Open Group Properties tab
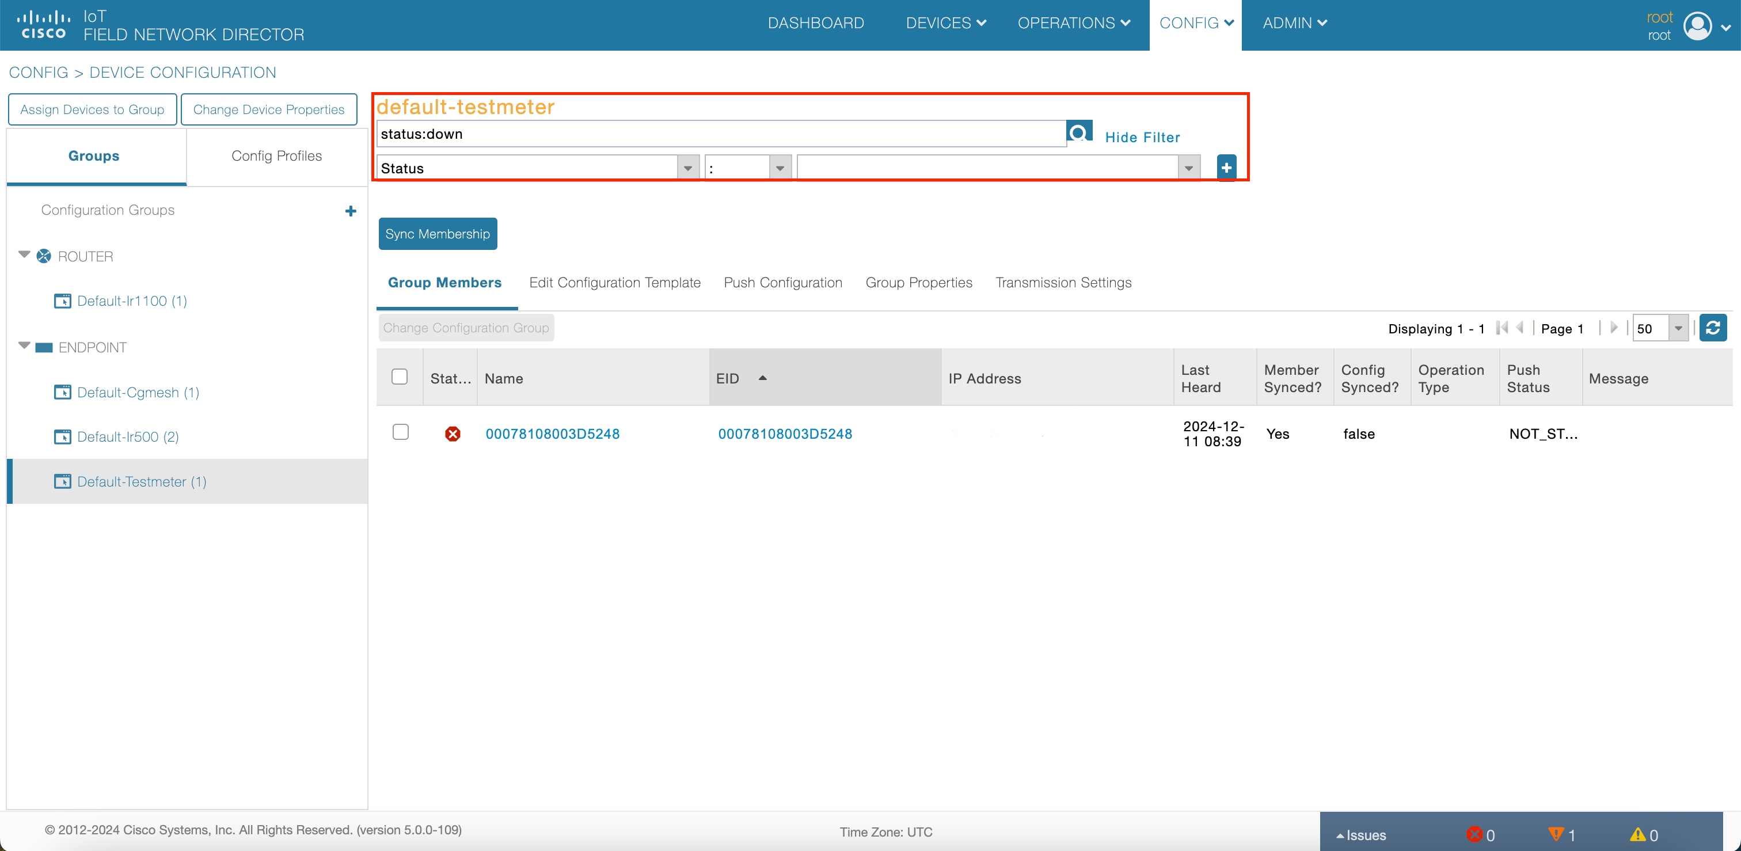This screenshot has height=851, width=1741. [918, 283]
